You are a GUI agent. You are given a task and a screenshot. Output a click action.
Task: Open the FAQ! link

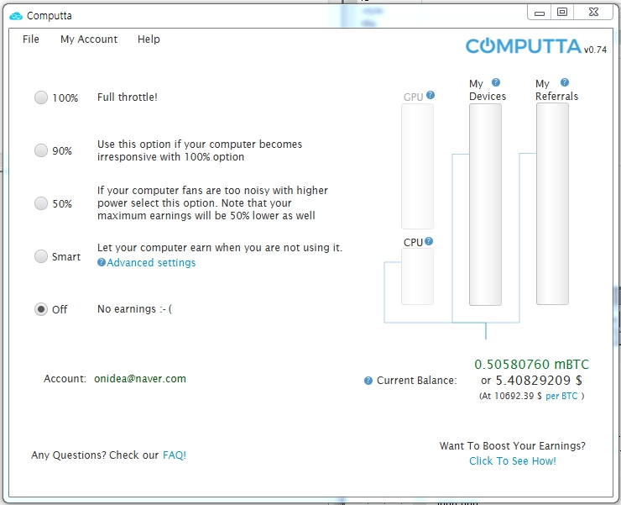tap(175, 455)
